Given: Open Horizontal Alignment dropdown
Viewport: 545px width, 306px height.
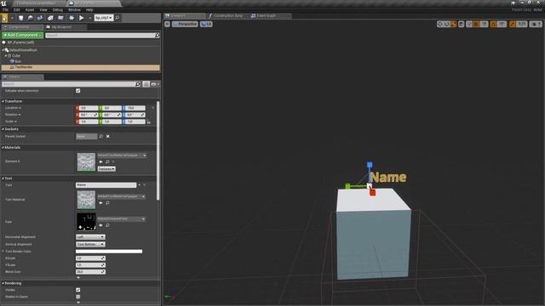Looking at the screenshot, I should point(90,237).
